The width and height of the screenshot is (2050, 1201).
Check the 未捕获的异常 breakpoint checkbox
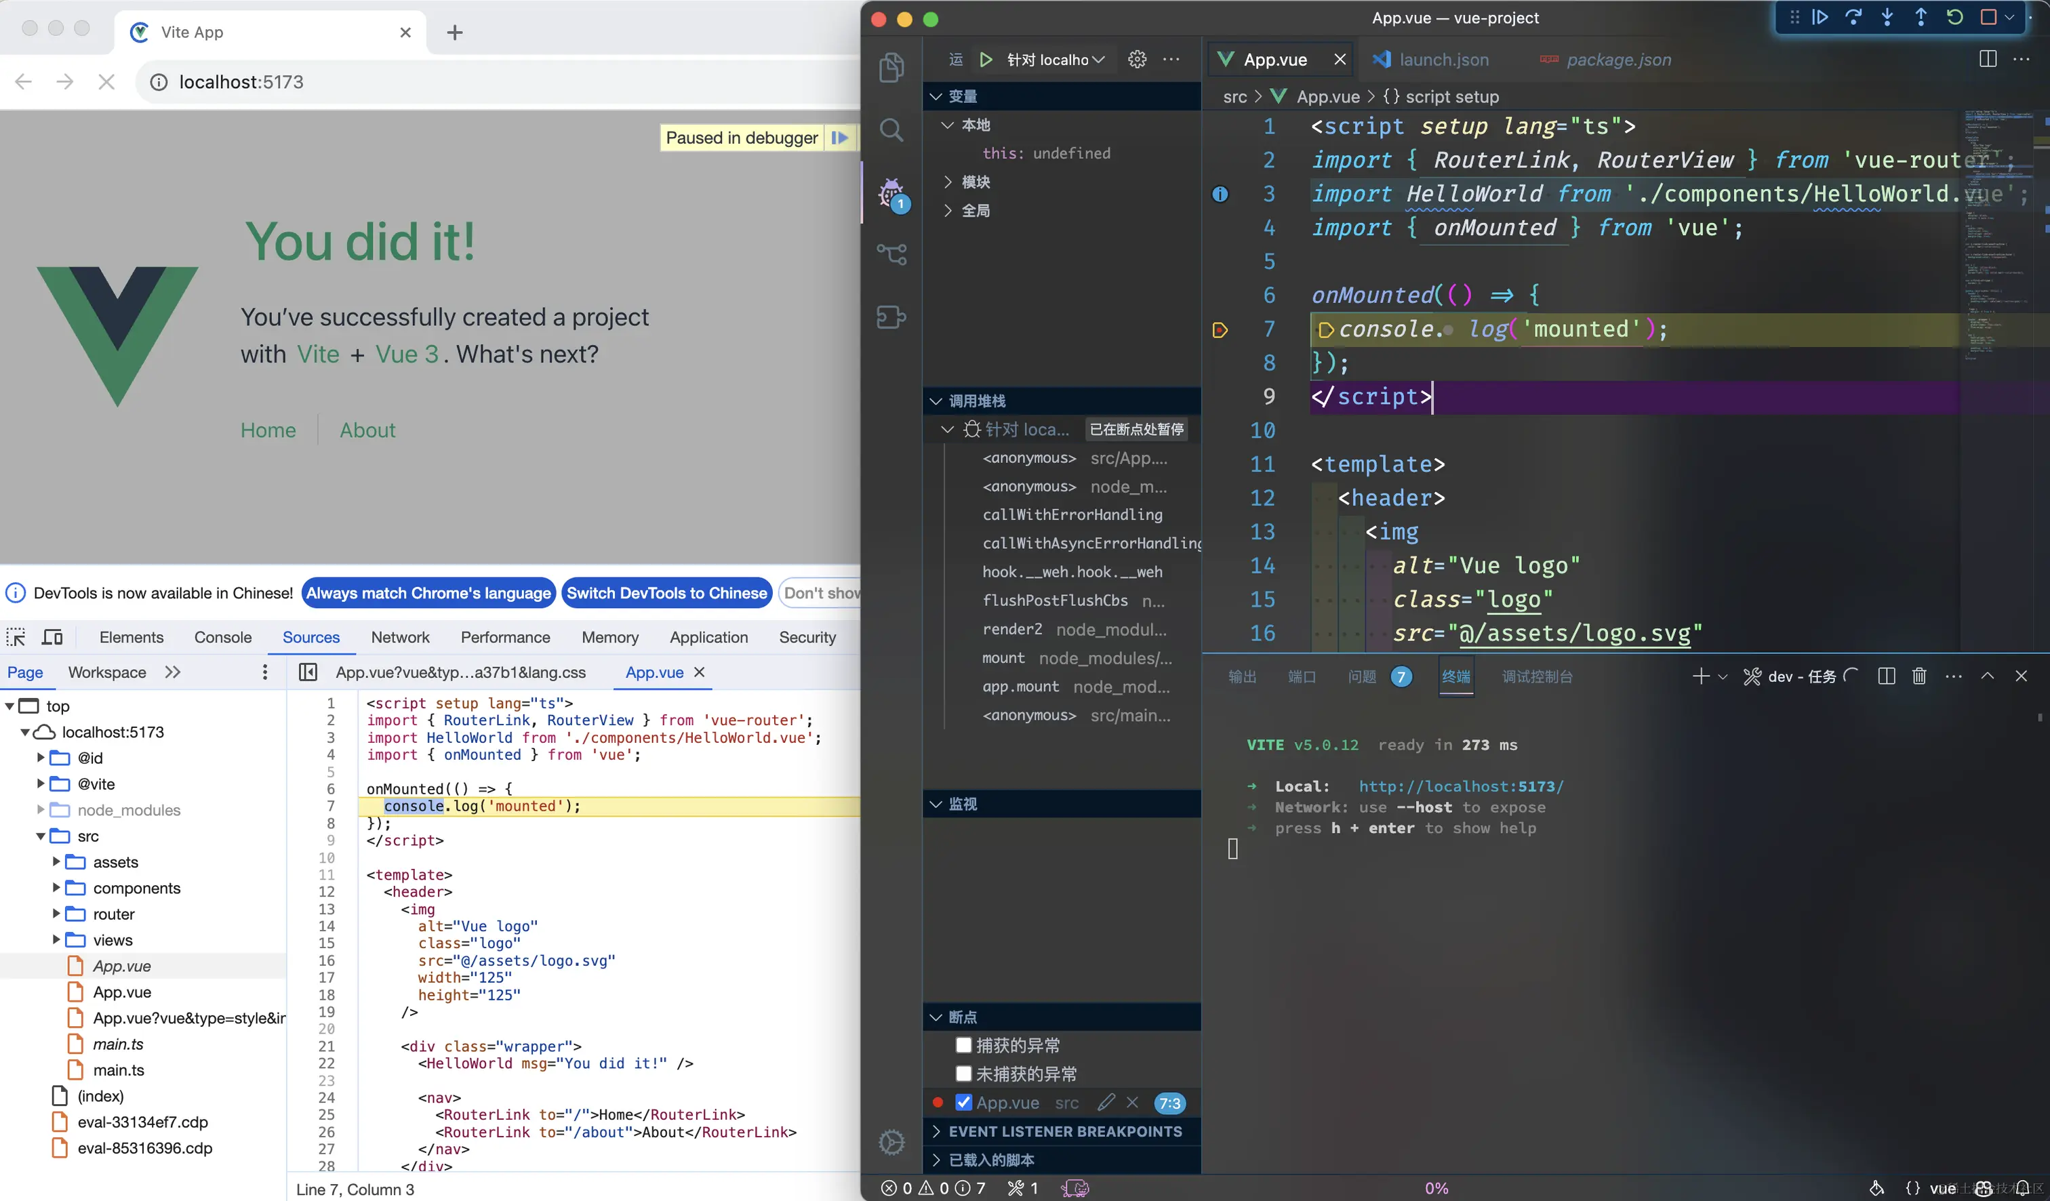coord(964,1074)
